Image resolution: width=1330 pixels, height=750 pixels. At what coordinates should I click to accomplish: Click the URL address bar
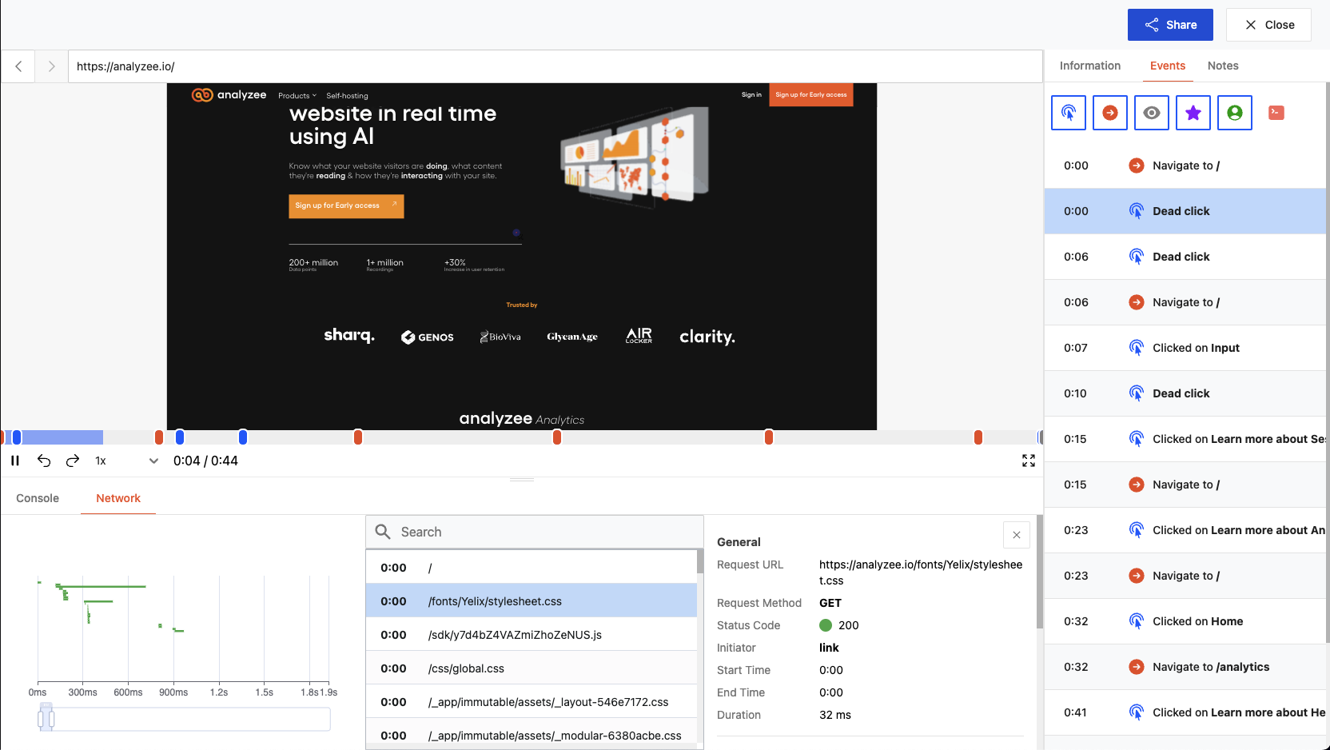pos(555,66)
